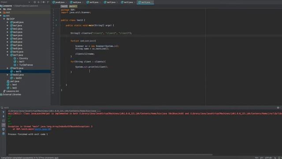Open the Project view dropdown
282x159 pixels.
[x=29, y=2]
